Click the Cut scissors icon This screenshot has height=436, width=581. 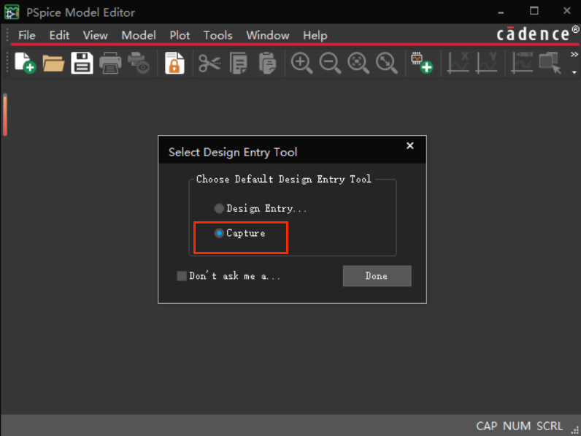tap(209, 63)
